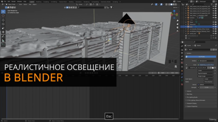Viewport: 218px width, 122px height.
Task: Toggle camera view in the viewport
Action: click(x=177, y=27)
